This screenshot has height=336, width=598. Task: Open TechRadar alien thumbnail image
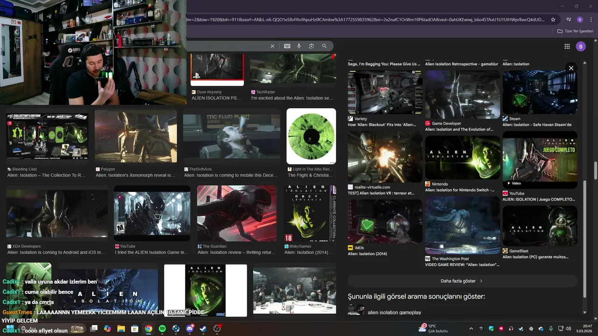pos(293,70)
